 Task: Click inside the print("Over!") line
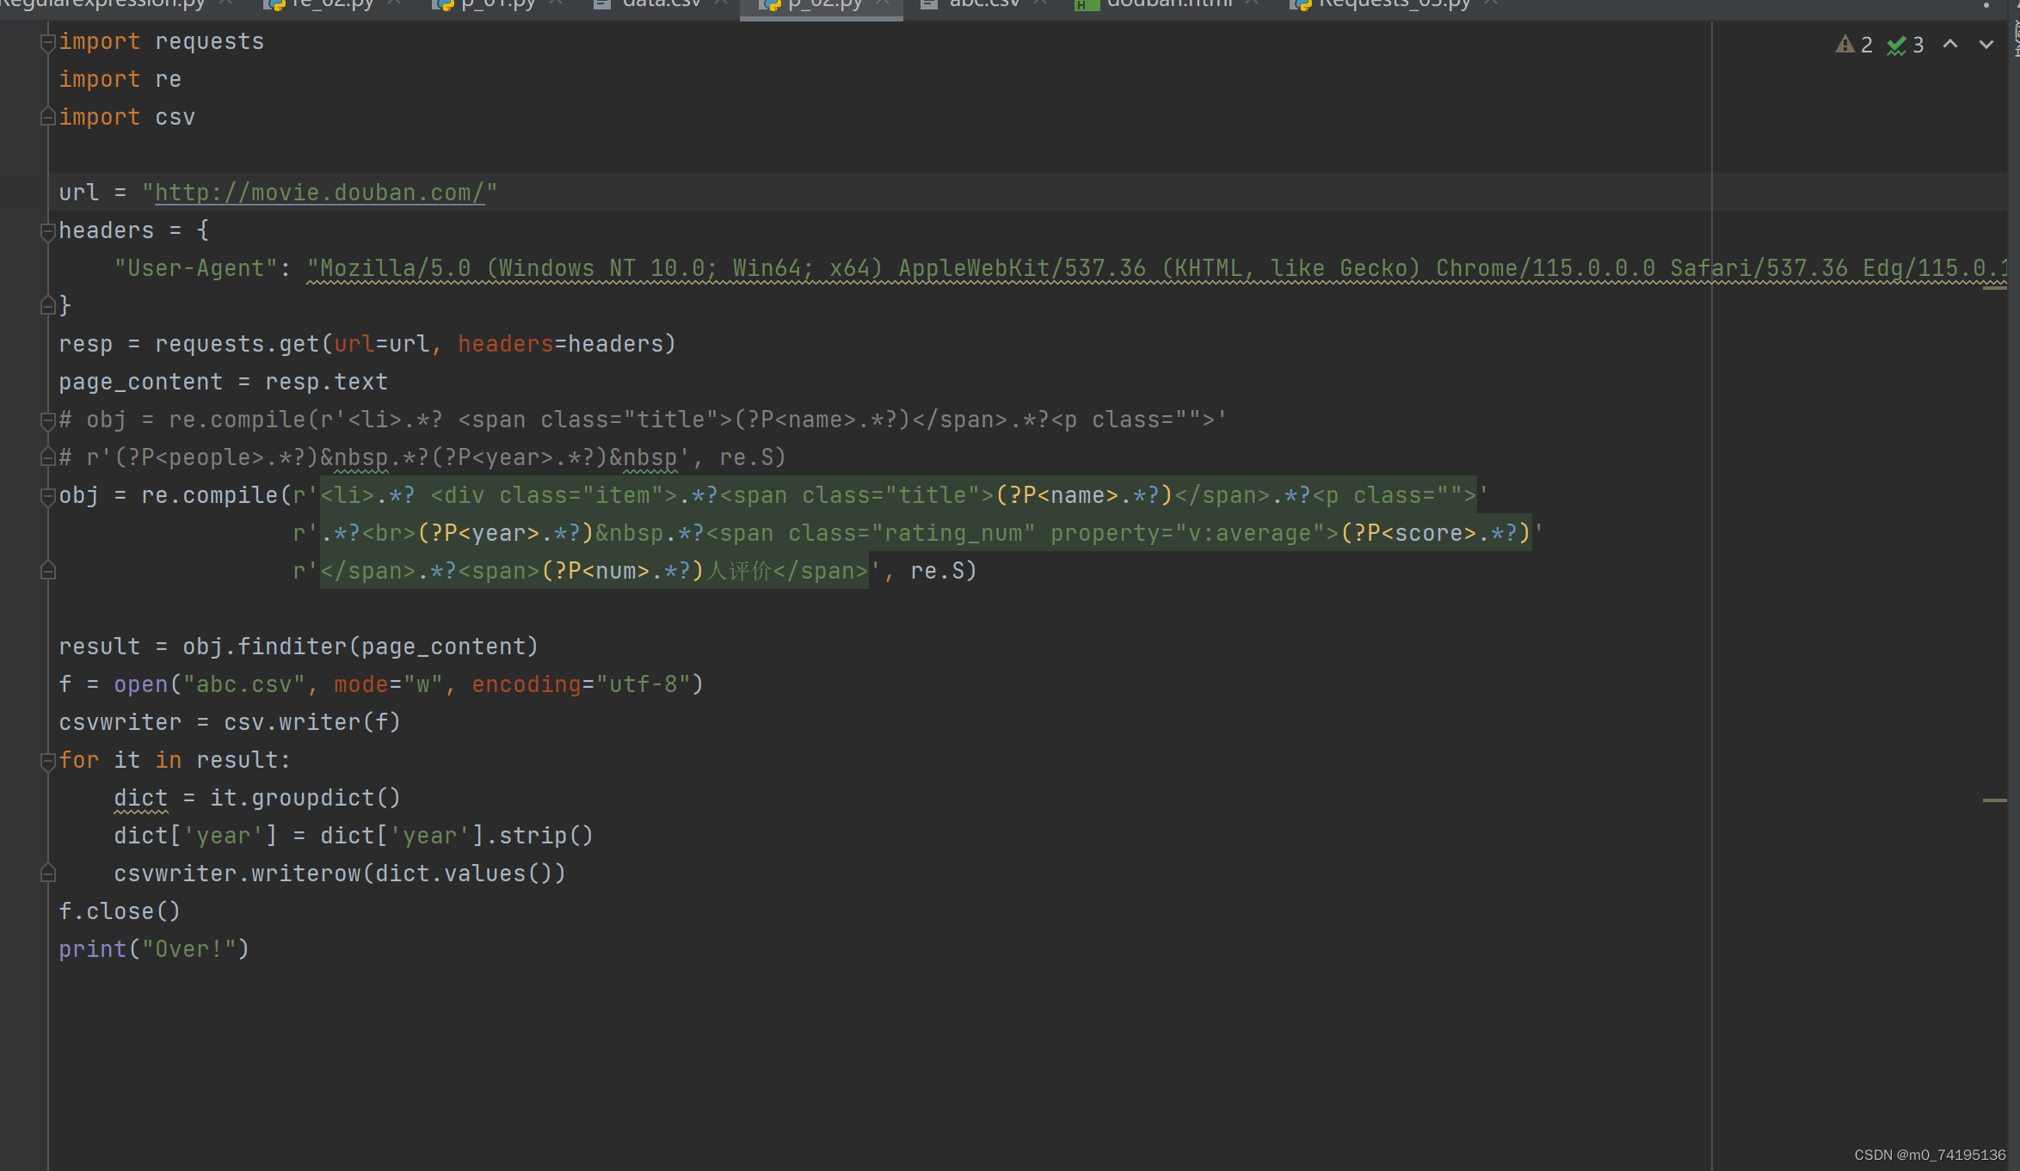point(153,949)
